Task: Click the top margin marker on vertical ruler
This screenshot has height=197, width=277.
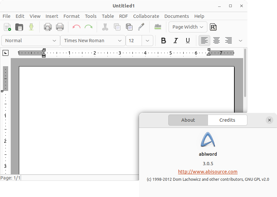Action: point(2,91)
